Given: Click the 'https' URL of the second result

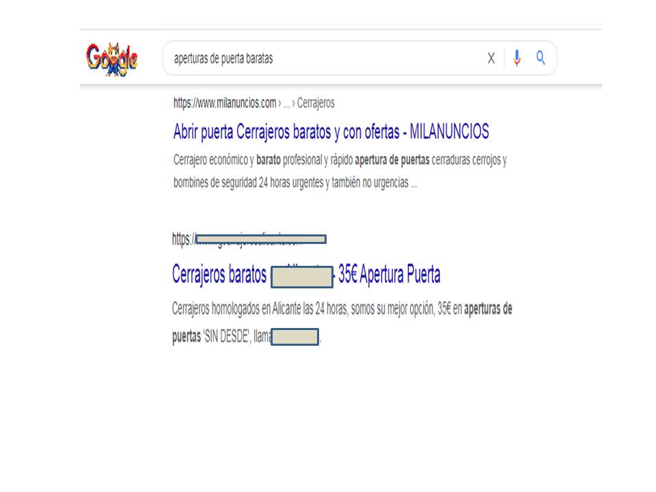Looking at the screenshot, I should pos(183,239).
